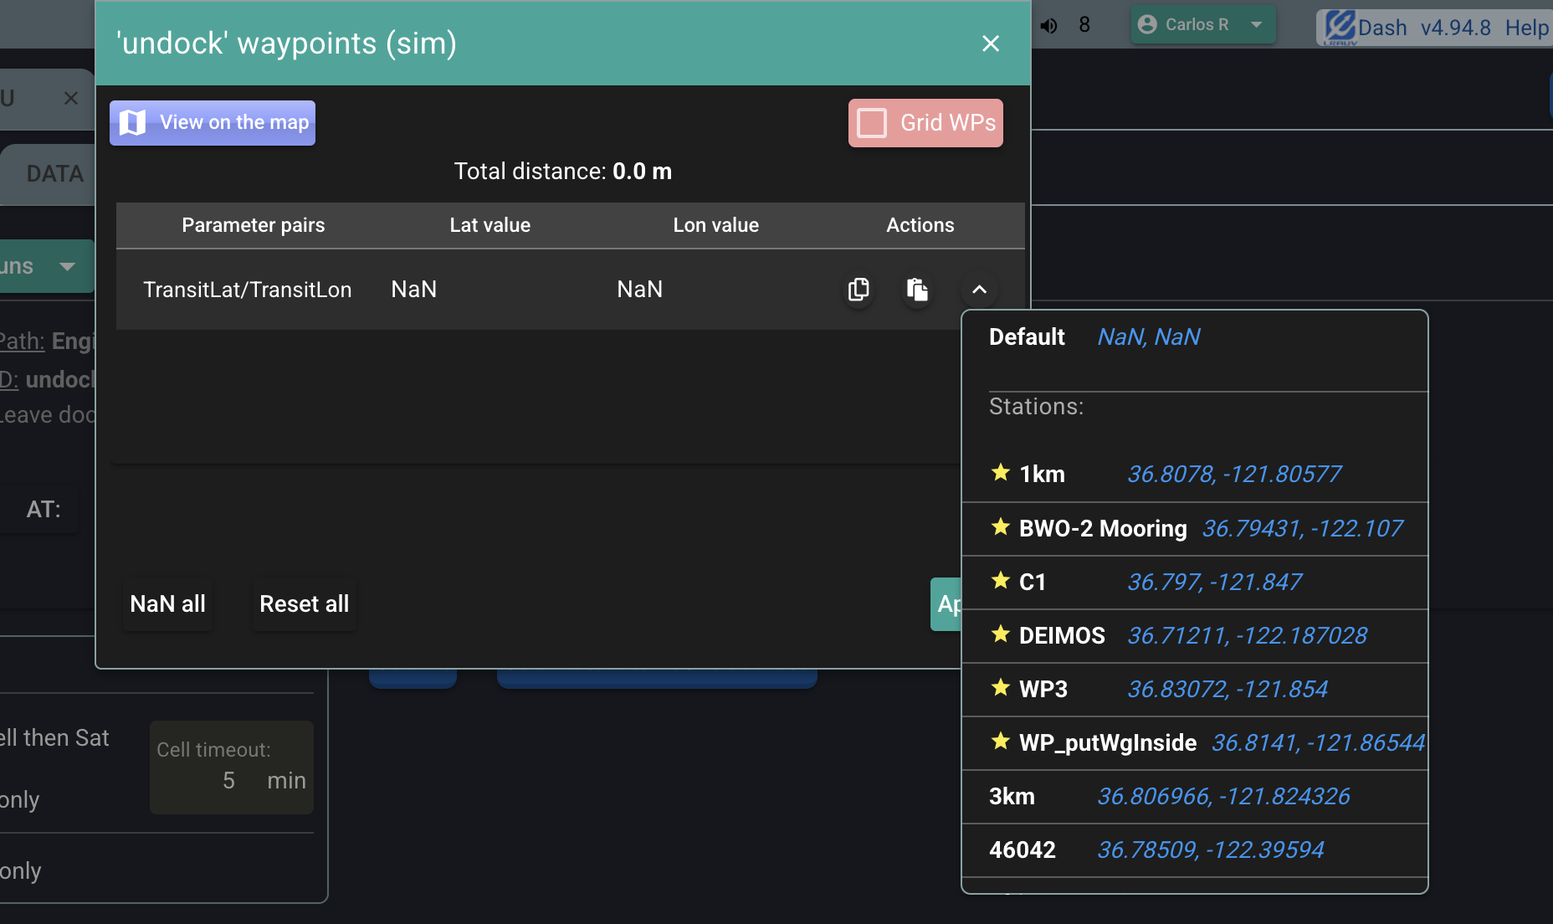The height and width of the screenshot is (924, 1553).
Task: Select the 1km station
Action: coord(1195,475)
